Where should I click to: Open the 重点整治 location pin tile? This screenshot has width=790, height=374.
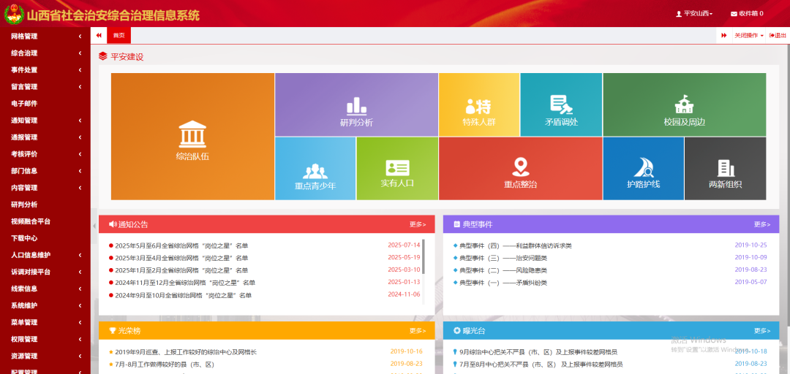pos(520,167)
